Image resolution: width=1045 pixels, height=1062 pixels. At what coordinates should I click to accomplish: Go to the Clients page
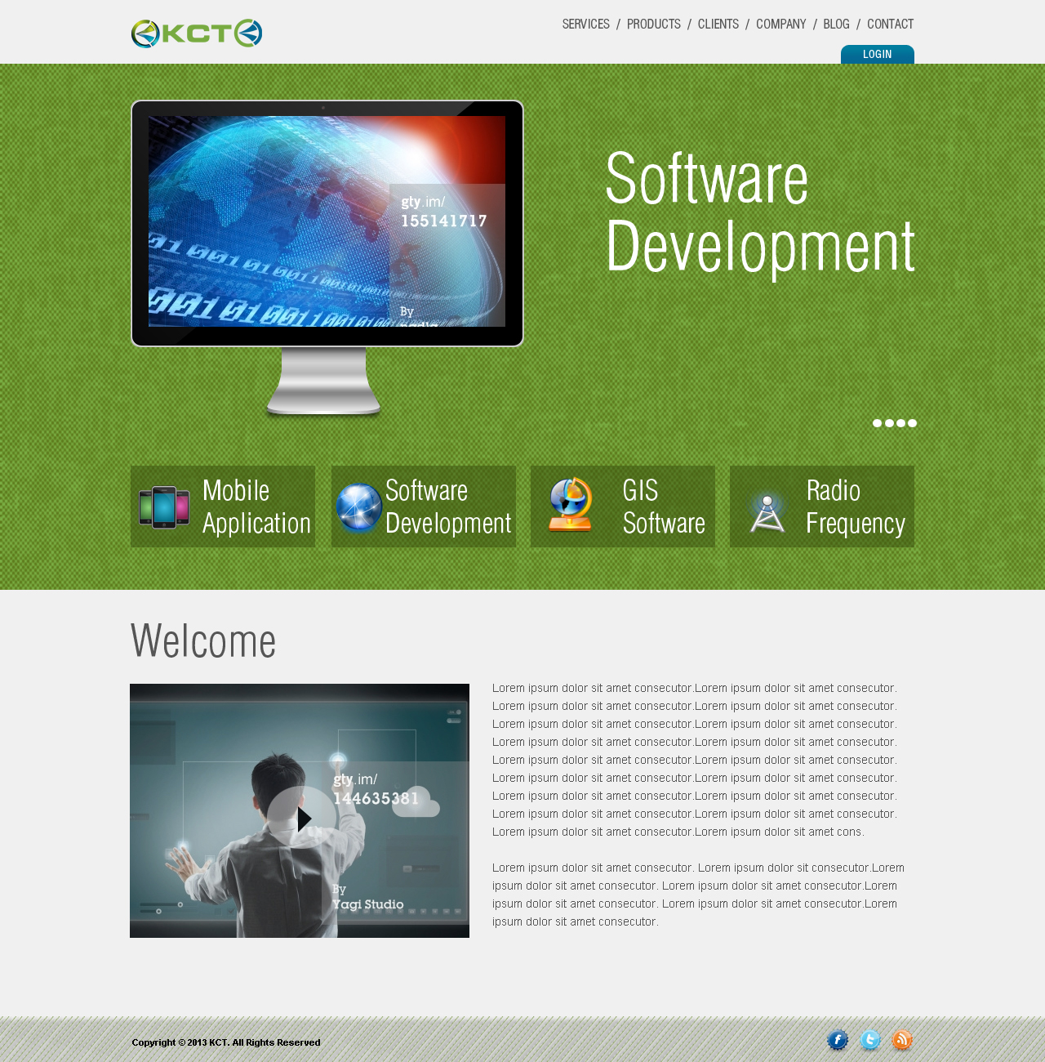click(x=718, y=25)
